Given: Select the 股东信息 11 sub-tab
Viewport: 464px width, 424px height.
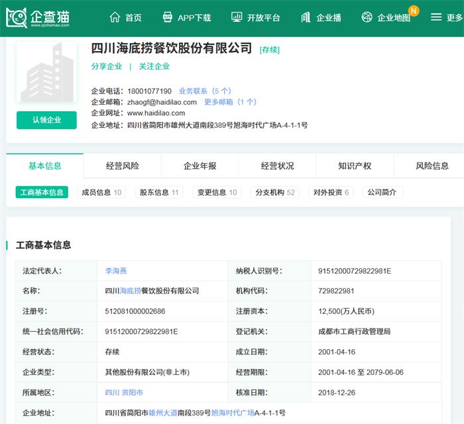Looking at the screenshot, I should pyautogui.click(x=159, y=192).
